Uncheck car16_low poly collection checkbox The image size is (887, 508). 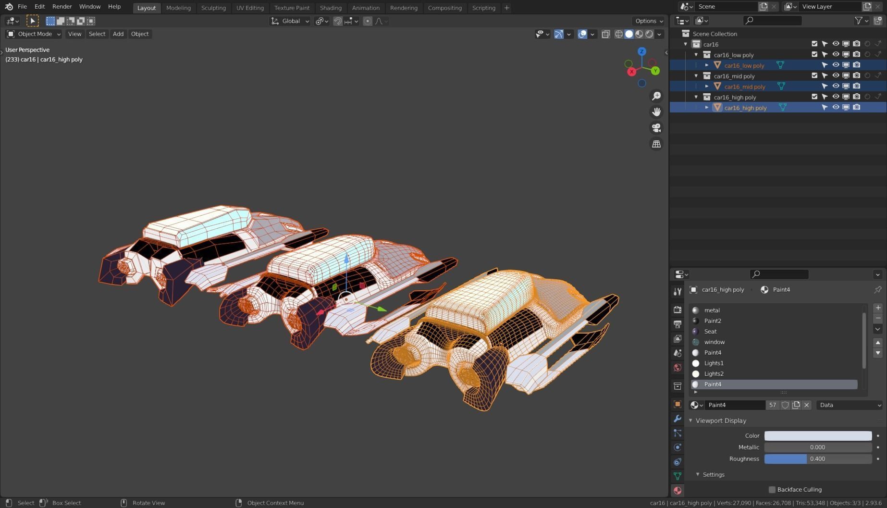coord(814,54)
